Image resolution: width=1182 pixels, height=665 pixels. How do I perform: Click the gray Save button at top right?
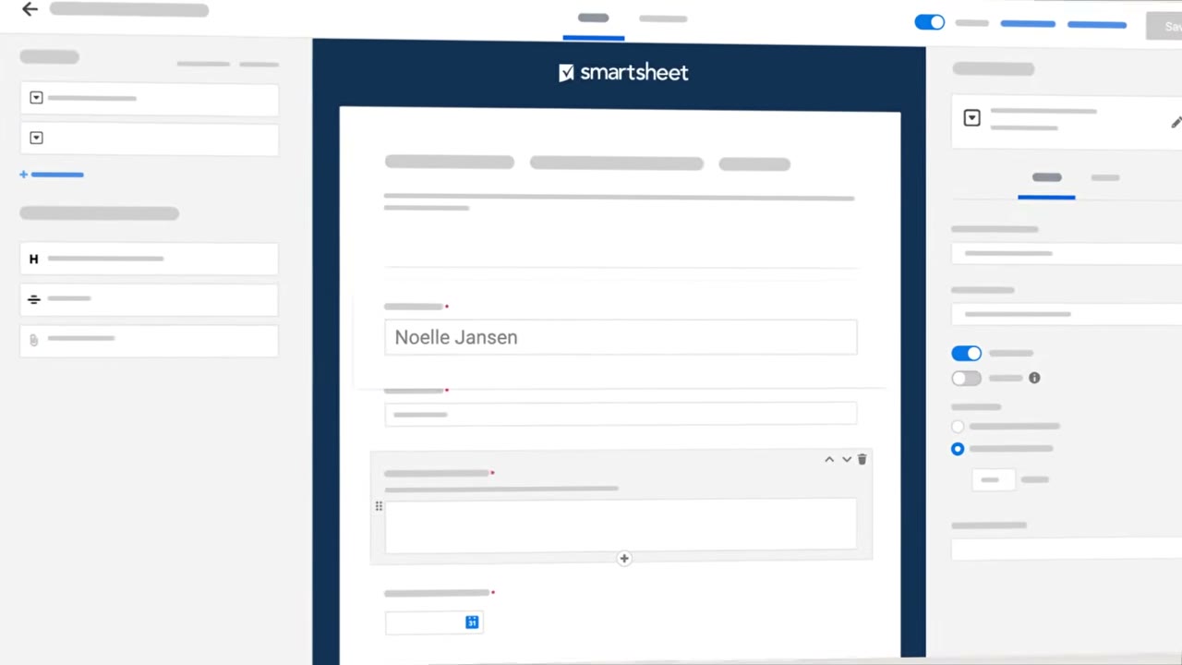[x=1166, y=26]
